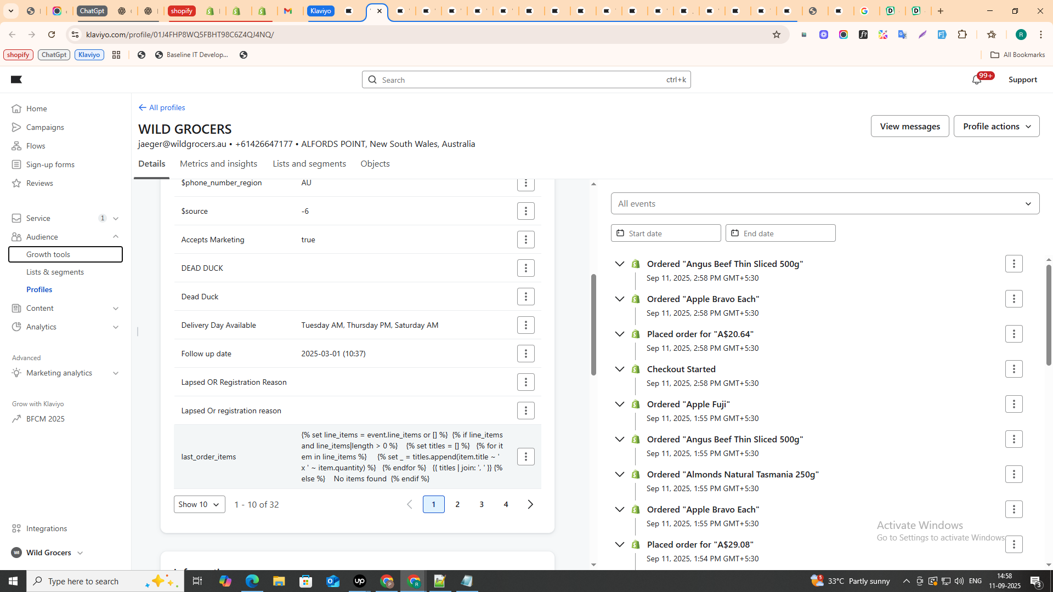Launch Outlook from the Windows taskbar
Image resolution: width=1053 pixels, height=592 pixels.
[x=333, y=581]
